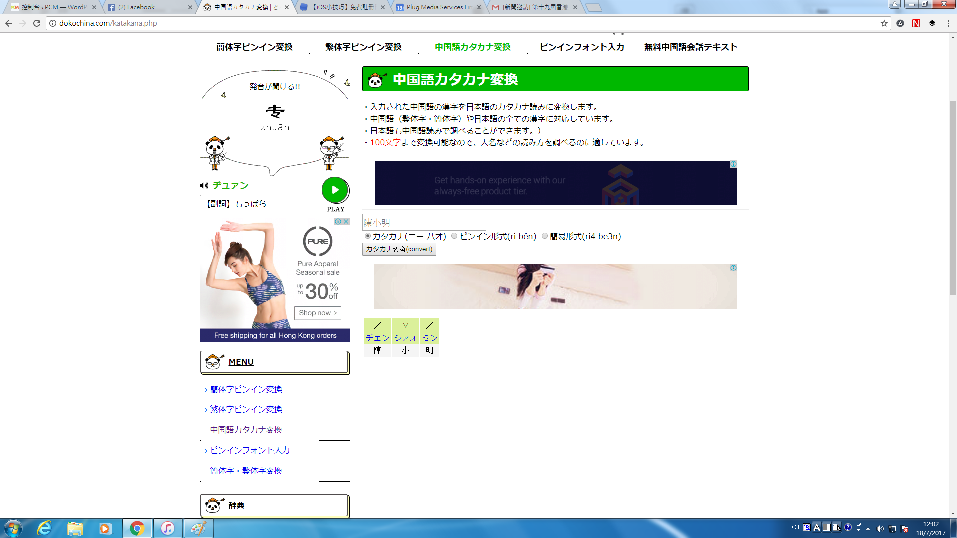Open the Chrome three-dot menu

pos(948,23)
